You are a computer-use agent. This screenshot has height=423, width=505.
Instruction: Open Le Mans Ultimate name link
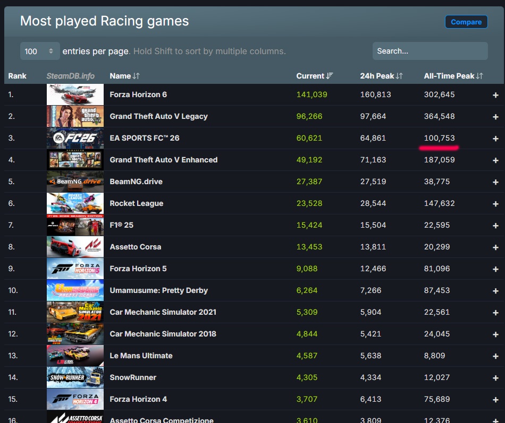tap(141, 356)
